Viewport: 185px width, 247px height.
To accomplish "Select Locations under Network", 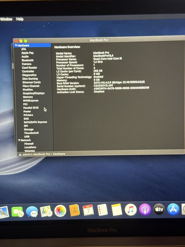I will coord(30,147).
